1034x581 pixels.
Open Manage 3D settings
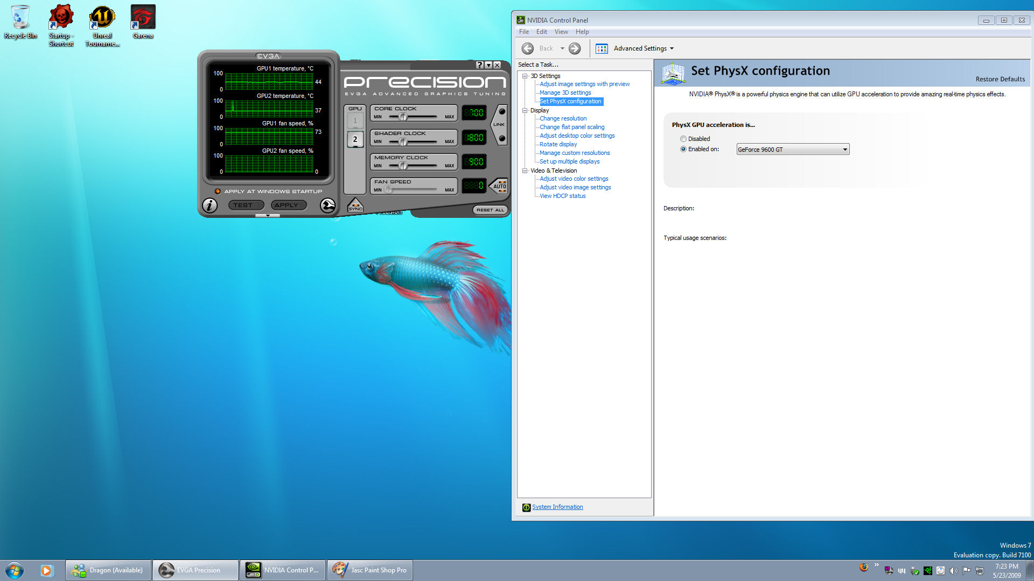point(565,93)
